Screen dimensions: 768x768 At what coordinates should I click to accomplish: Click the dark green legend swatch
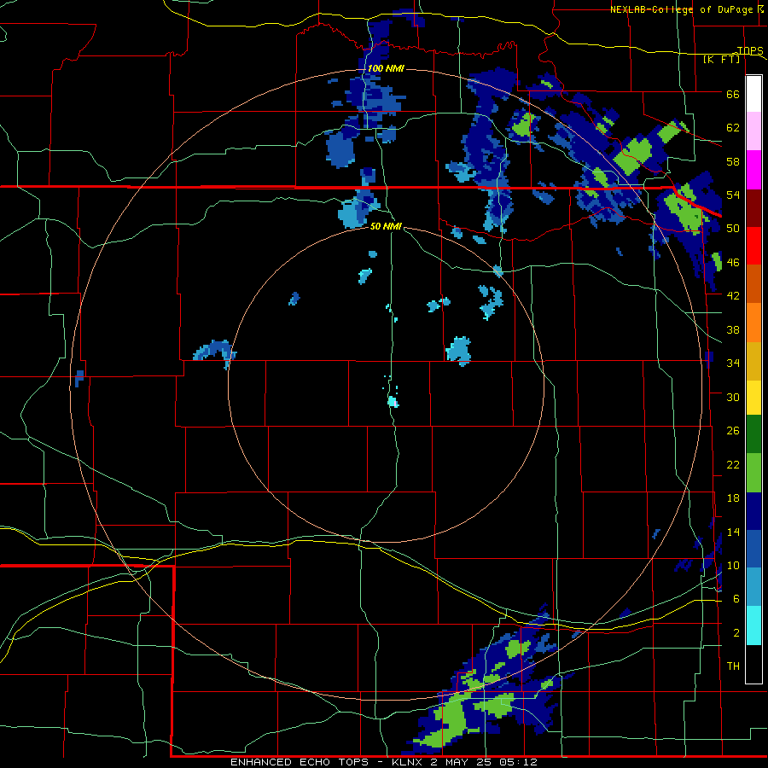pyautogui.click(x=753, y=434)
